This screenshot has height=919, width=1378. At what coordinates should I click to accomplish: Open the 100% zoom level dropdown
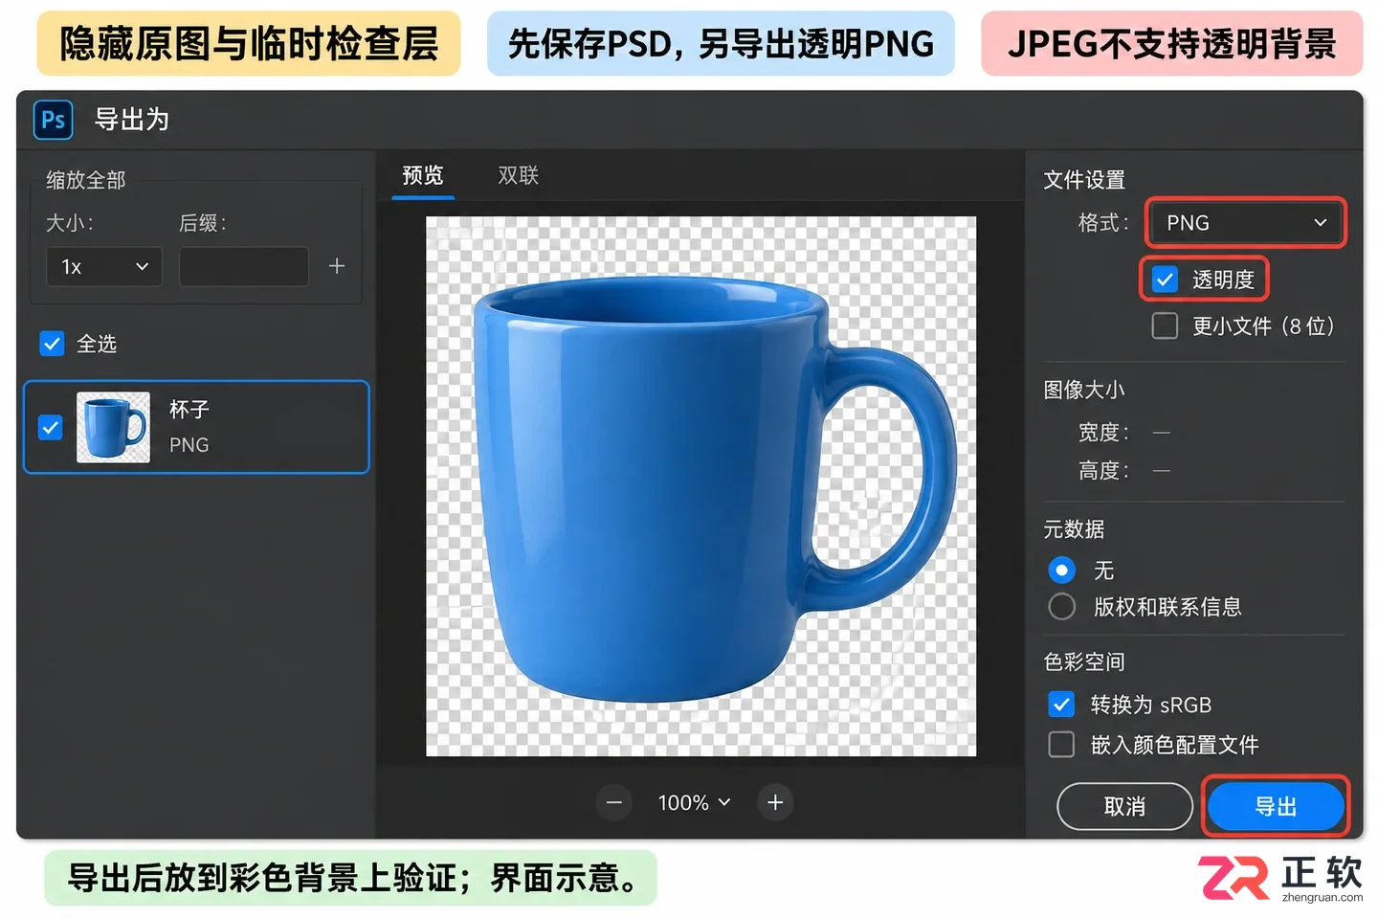(695, 802)
